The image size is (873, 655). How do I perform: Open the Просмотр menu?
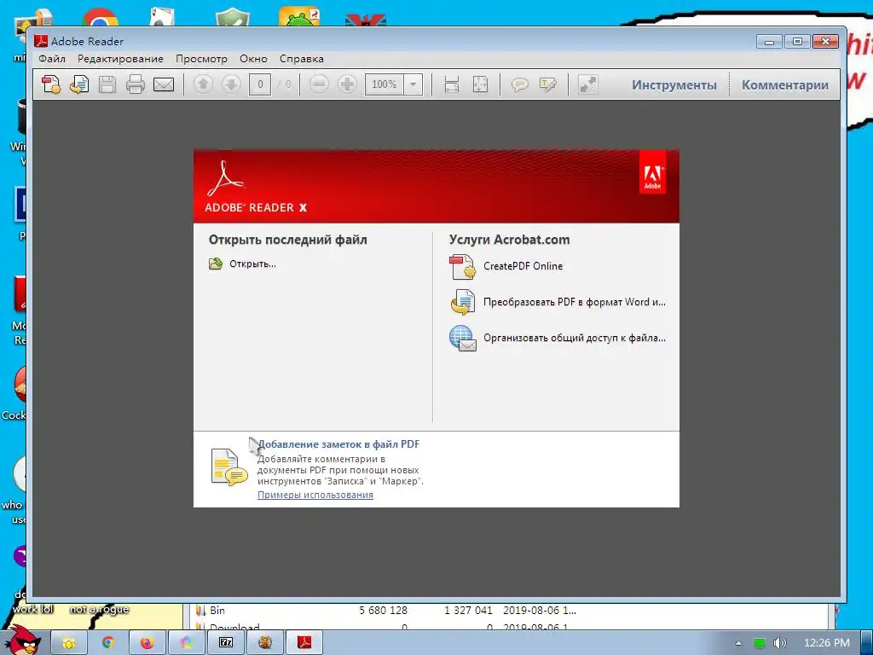point(201,59)
